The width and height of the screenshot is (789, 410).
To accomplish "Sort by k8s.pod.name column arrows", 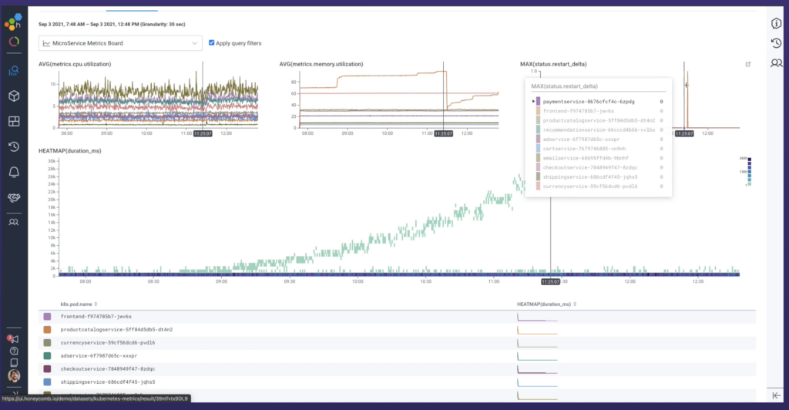I will tap(96, 304).
